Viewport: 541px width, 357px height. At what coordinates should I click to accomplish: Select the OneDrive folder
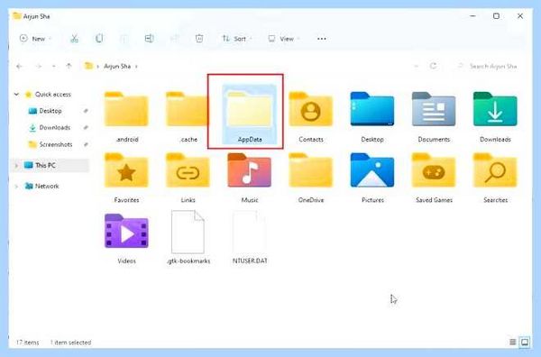311,178
